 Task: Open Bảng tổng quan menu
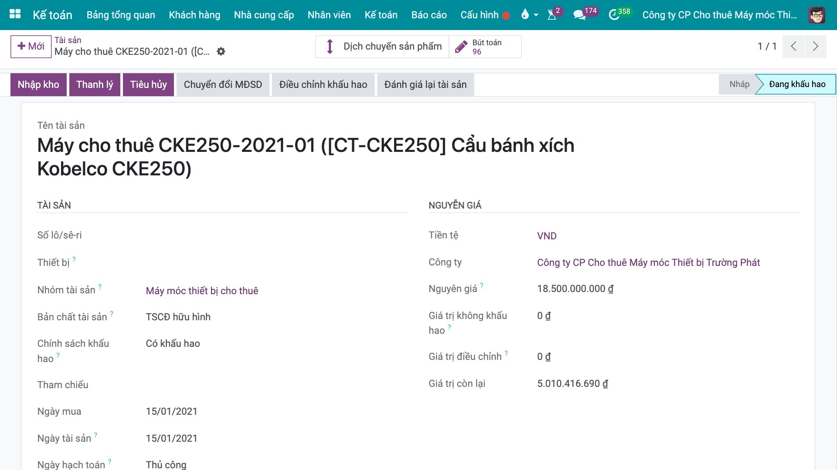(x=121, y=15)
